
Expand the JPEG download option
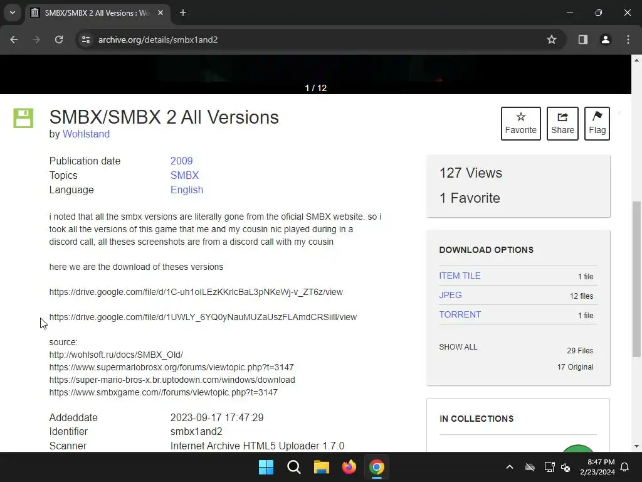pos(450,295)
